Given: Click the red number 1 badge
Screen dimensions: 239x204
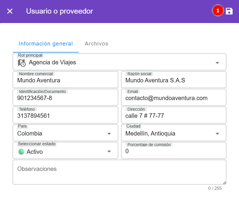Looking at the screenshot, I should pos(218,11).
